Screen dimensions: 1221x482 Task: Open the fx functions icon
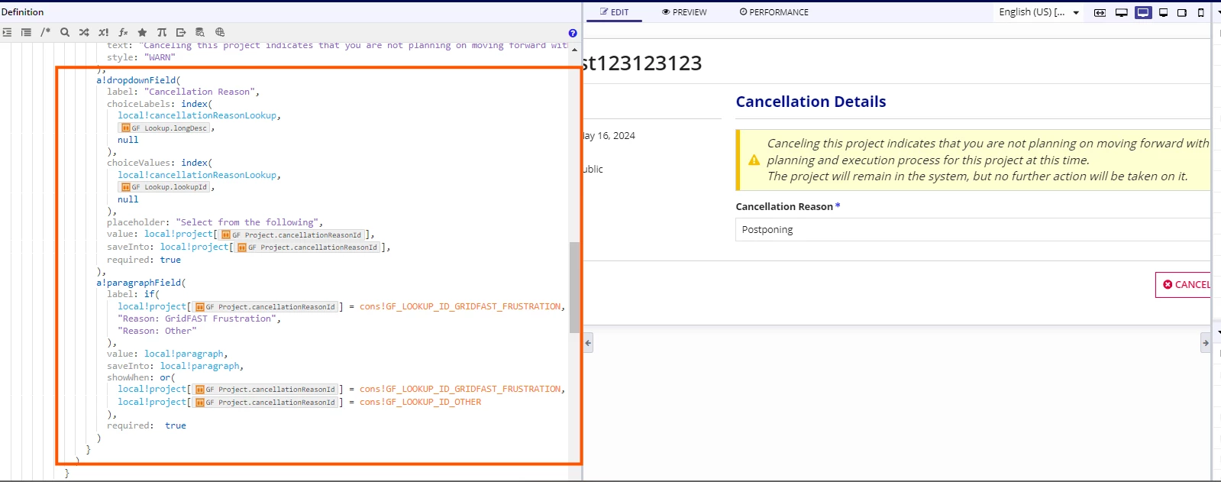click(x=123, y=32)
